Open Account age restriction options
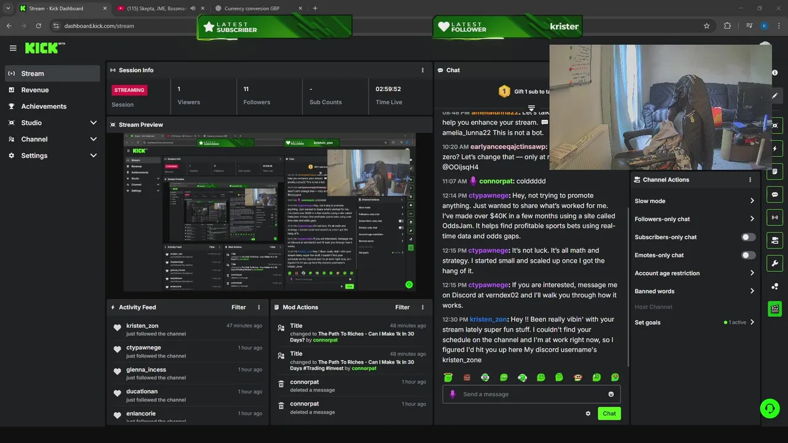Viewport: 788px width, 443px height. pos(694,273)
